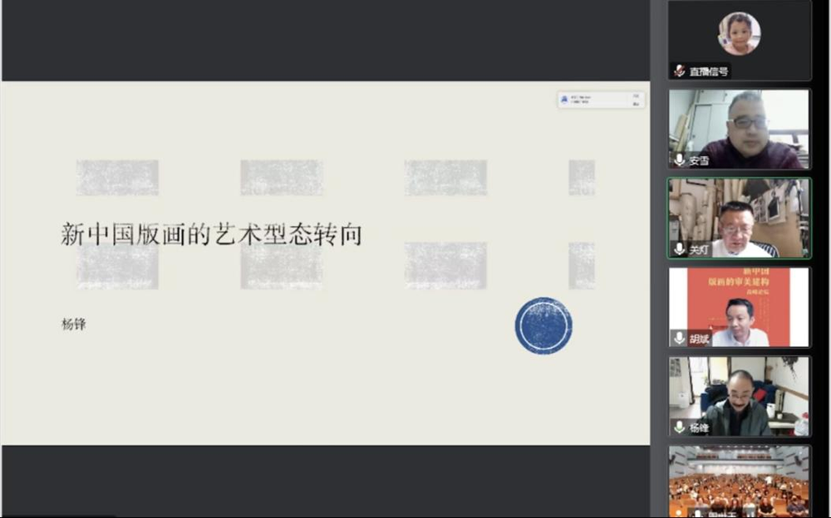Click the blue circular seal on the slide
The image size is (831, 518).
[x=543, y=325]
